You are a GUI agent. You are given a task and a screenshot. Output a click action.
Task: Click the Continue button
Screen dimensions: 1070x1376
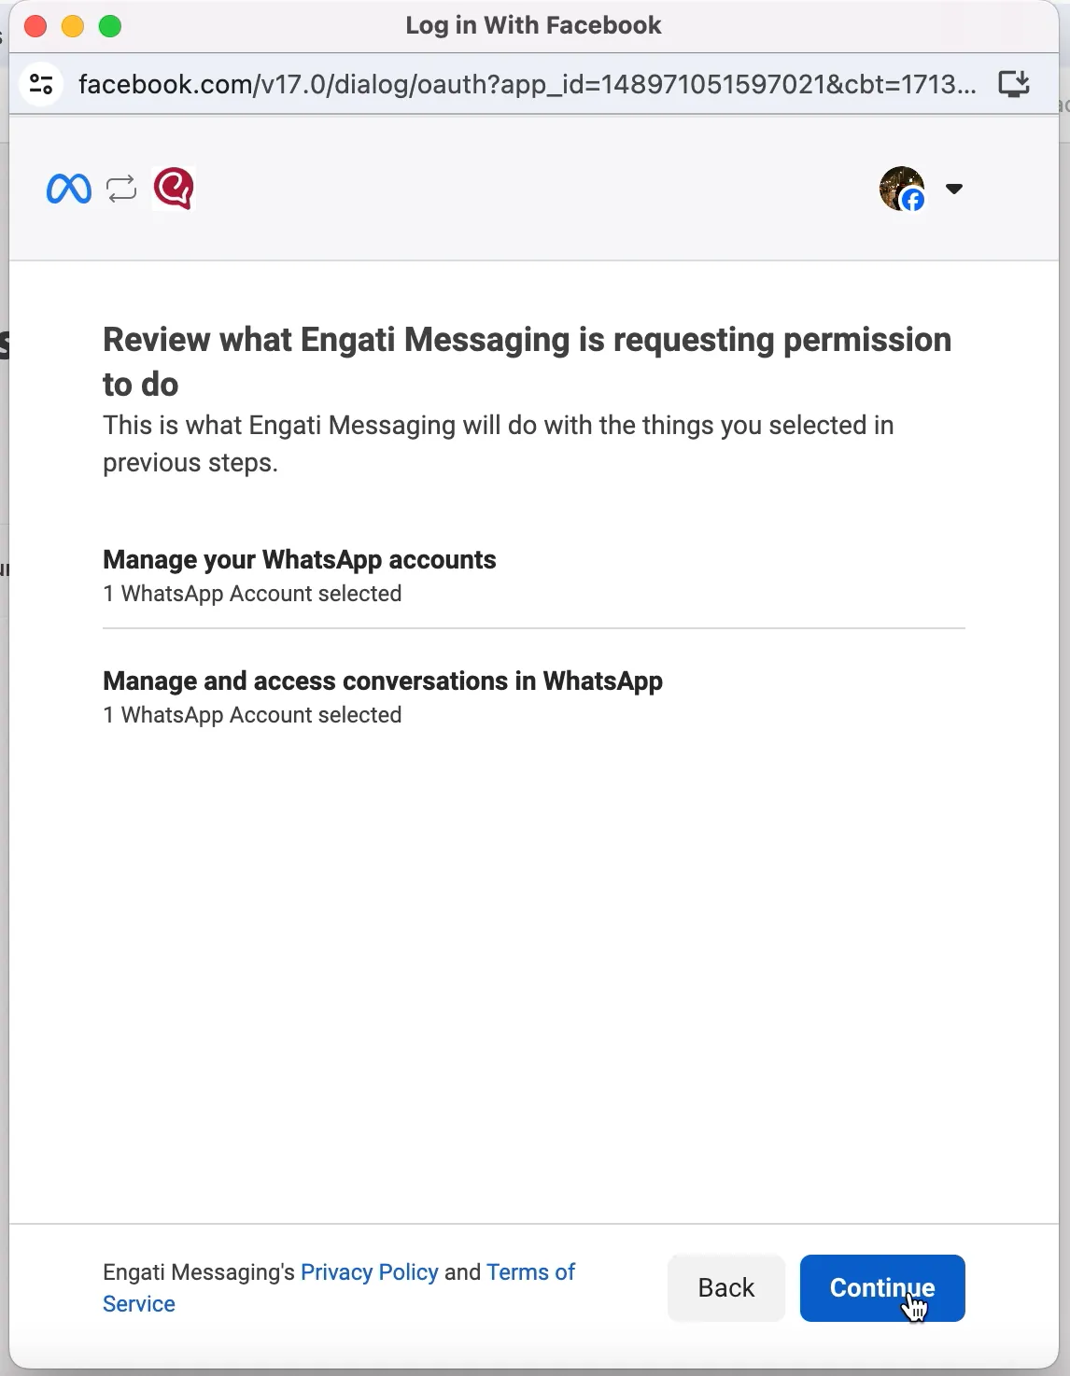point(882,1288)
